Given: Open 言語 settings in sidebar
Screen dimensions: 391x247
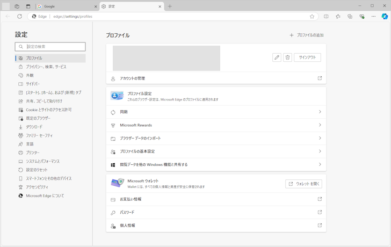Looking at the screenshot, I should click(x=50, y=144).
